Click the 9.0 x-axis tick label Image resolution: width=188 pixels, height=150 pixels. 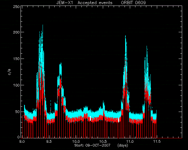[x=22, y=142]
